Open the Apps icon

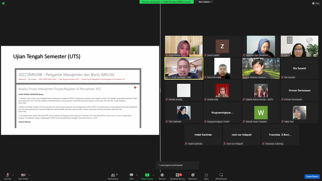206,175
